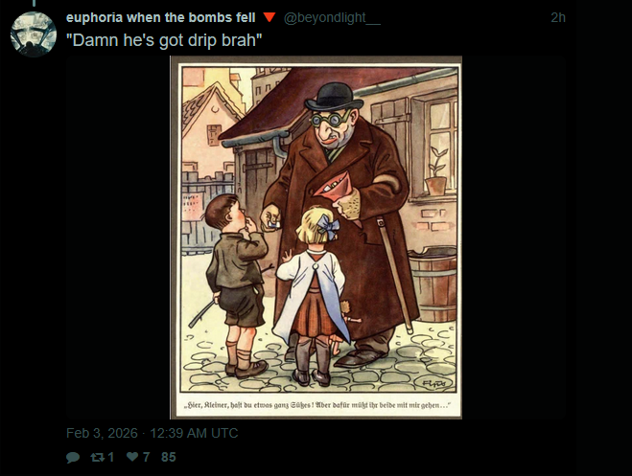Click the artist signature in the illustration corner

[x=436, y=383]
